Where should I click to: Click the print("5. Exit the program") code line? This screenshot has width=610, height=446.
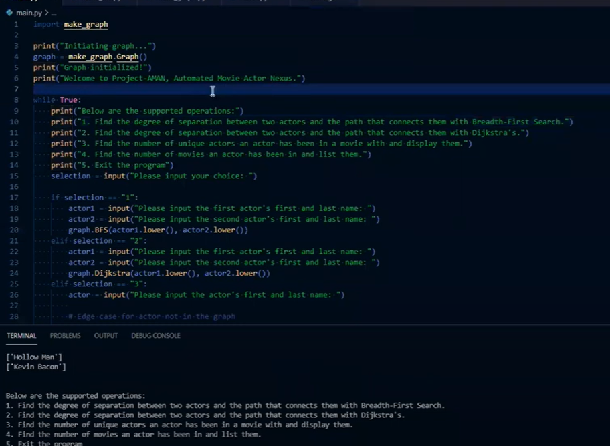tap(112, 165)
